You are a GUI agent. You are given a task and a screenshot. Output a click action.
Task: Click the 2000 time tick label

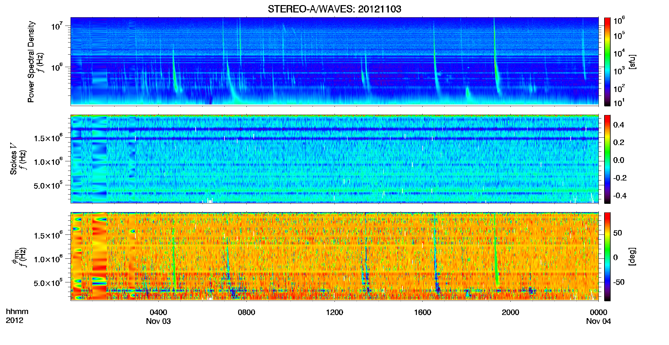[x=510, y=312]
